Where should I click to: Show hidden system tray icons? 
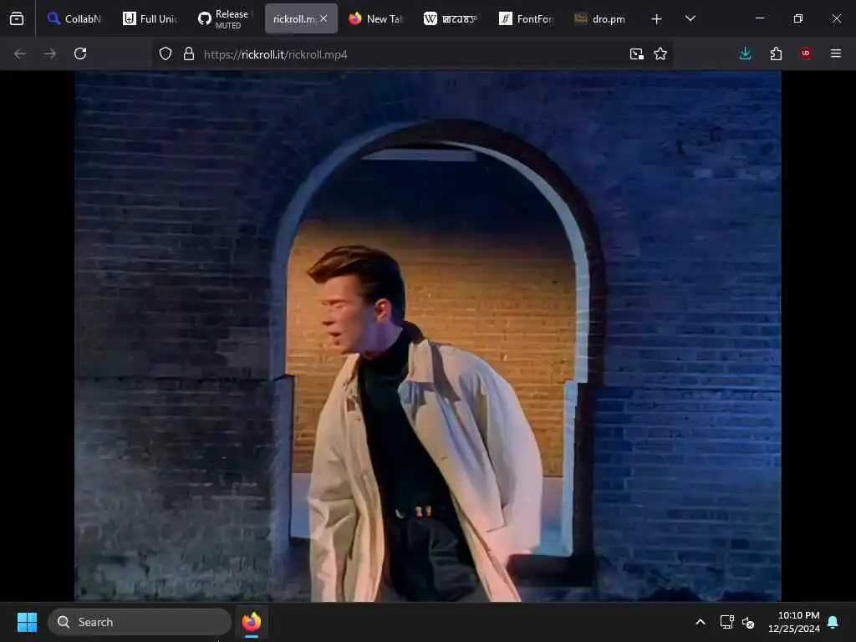[x=701, y=622]
